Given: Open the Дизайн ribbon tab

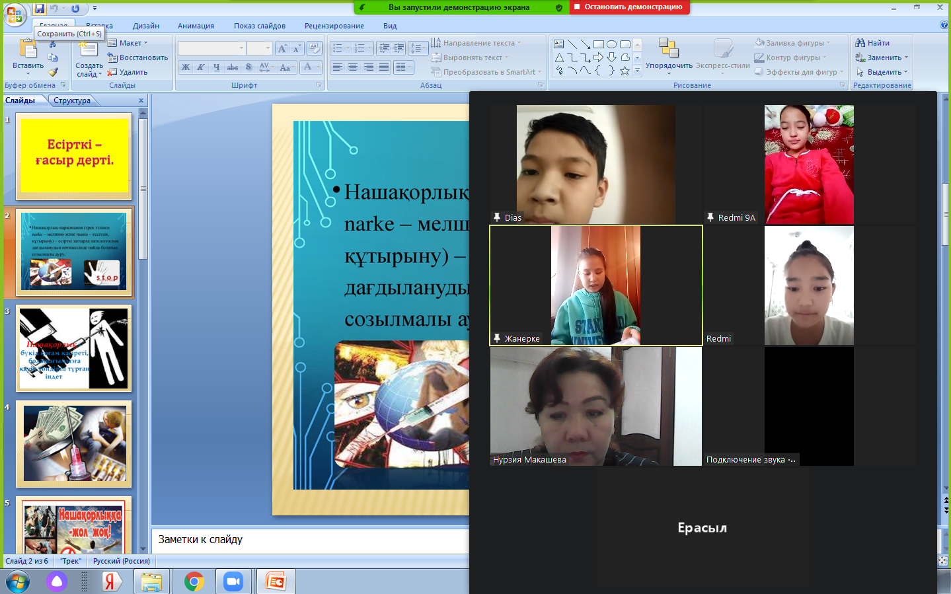Looking at the screenshot, I should [x=145, y=26].
